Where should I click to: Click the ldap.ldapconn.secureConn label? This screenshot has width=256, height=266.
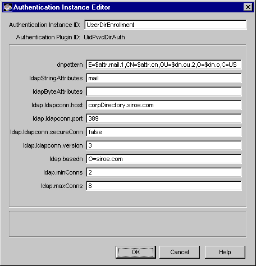click(x=47, y=132)
